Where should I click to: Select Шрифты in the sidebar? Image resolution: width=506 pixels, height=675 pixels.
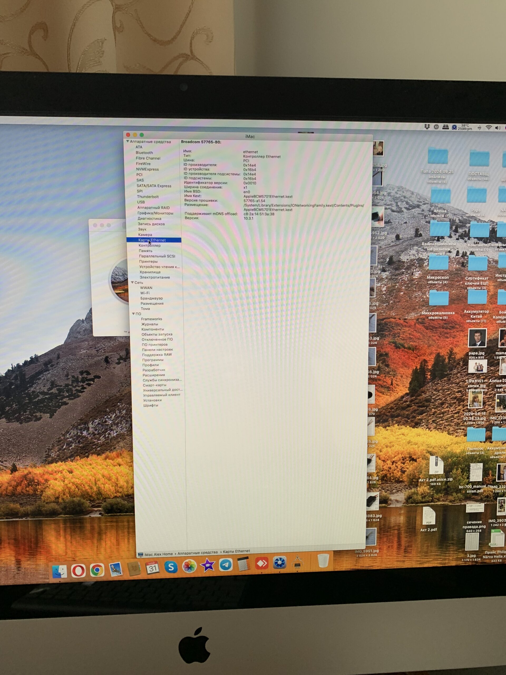[x=151, y=405]
